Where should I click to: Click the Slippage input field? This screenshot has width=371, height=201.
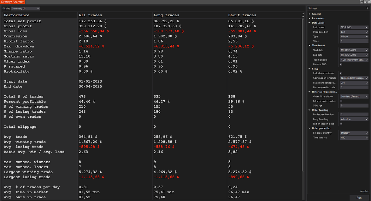[354, 106]
